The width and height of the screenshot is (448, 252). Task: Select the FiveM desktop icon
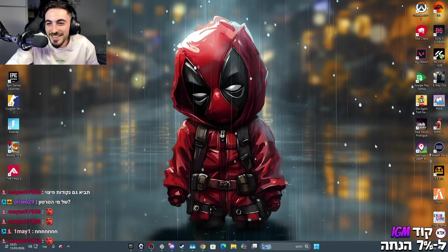click(x=439, y=196)
